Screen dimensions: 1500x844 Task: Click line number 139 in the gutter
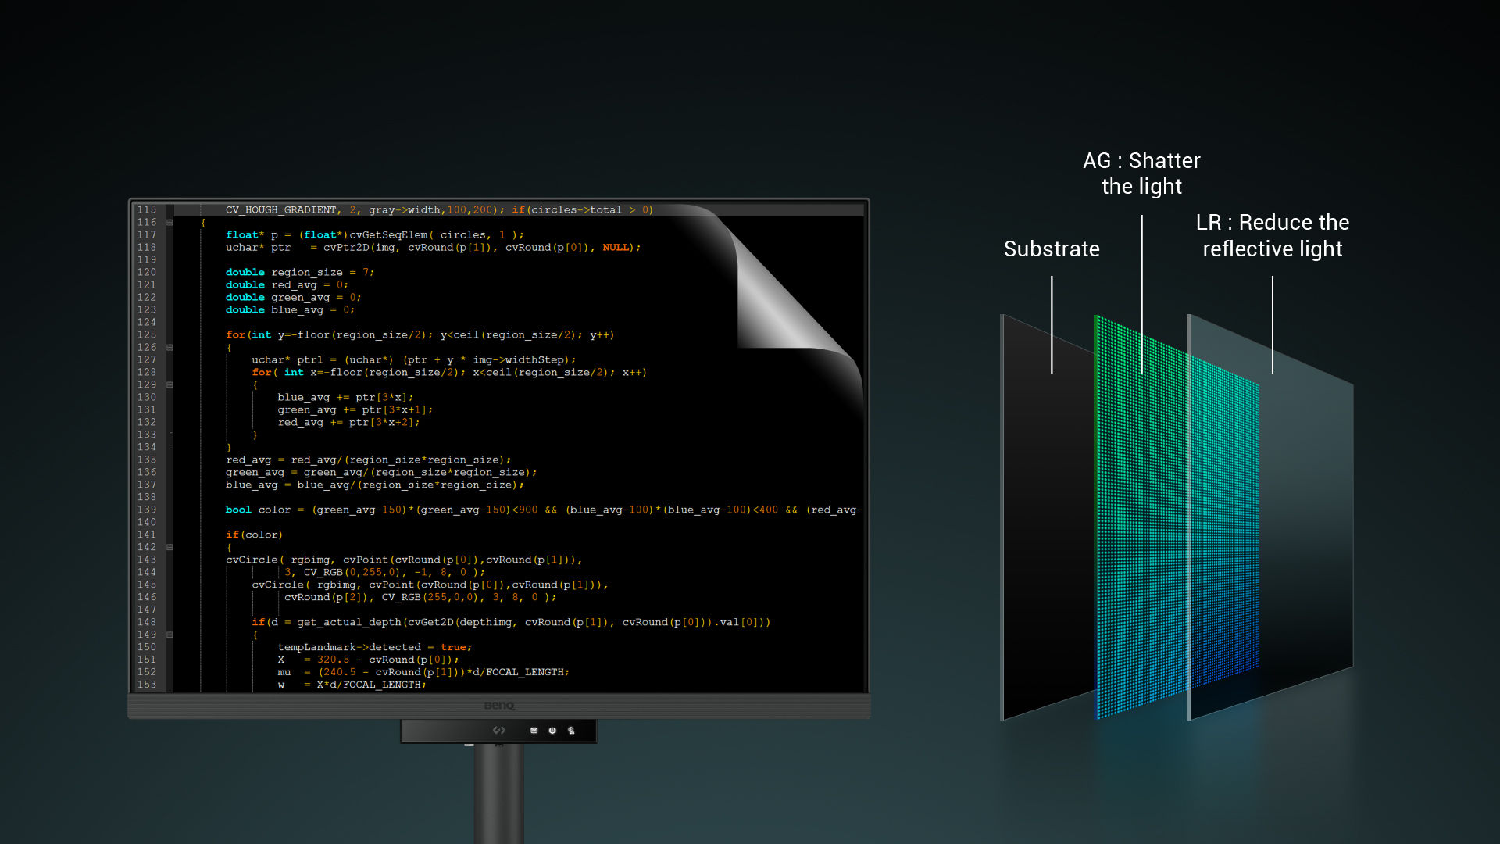(x=147, y=510)
